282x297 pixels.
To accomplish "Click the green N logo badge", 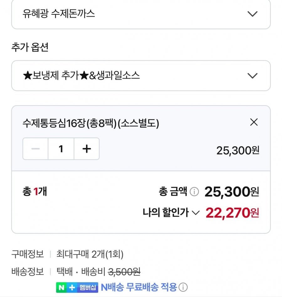I will point(61,287).
